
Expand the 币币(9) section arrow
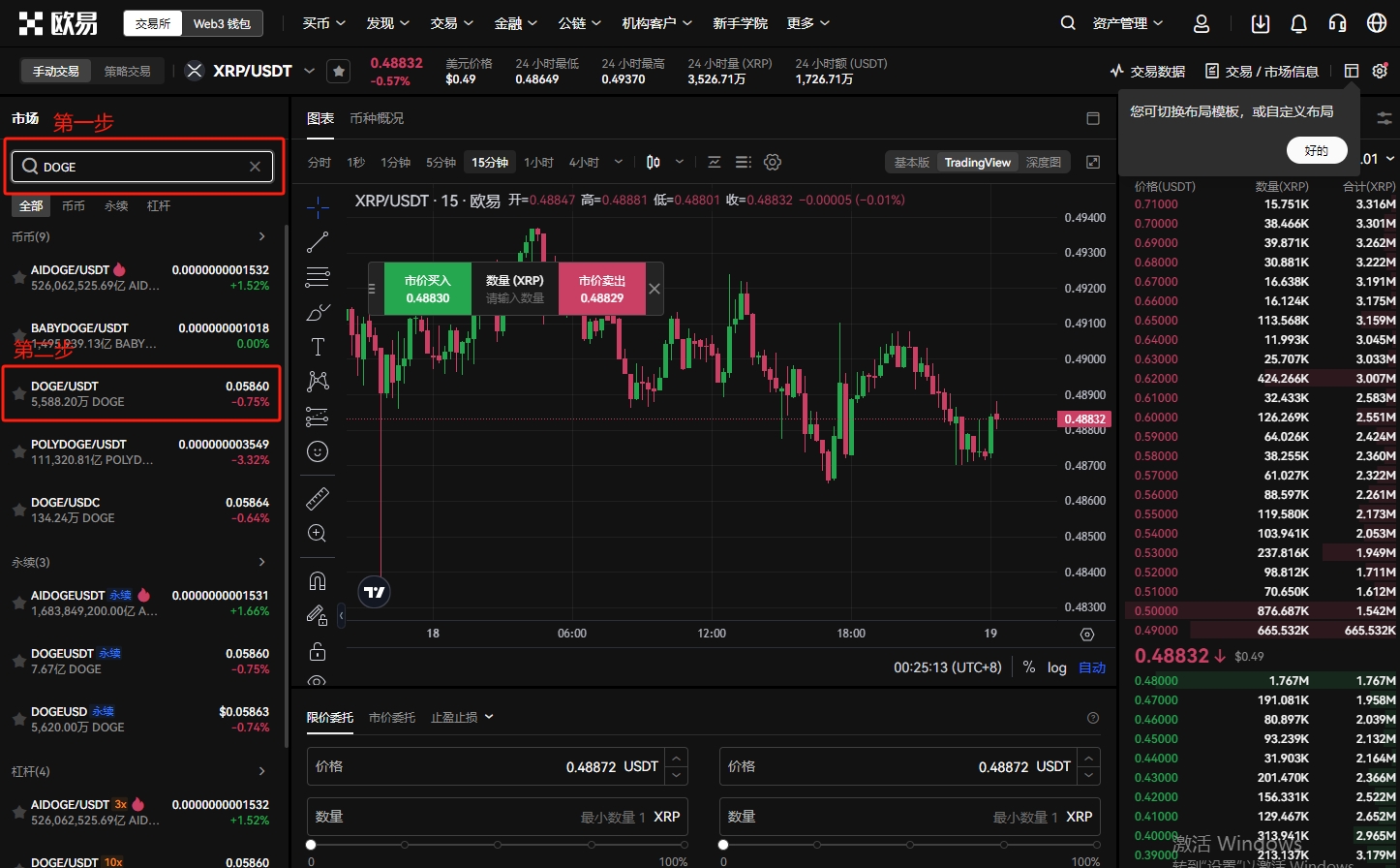pyautogui.click(x=262, y=236)
